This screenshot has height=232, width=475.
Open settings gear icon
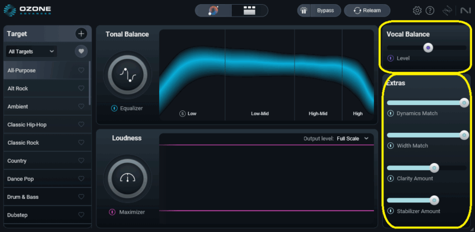point(417,11)
